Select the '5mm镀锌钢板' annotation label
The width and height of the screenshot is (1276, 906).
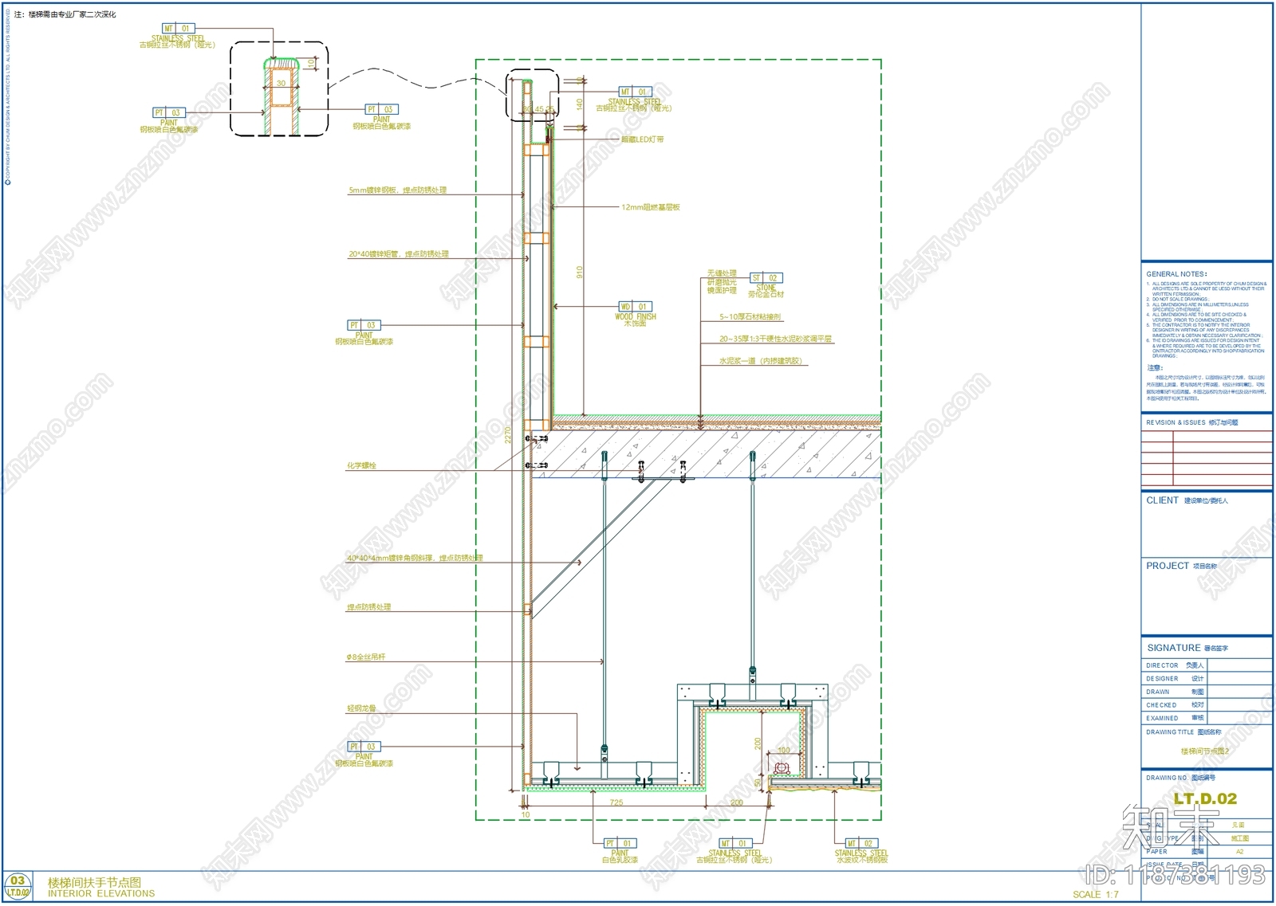397,190
